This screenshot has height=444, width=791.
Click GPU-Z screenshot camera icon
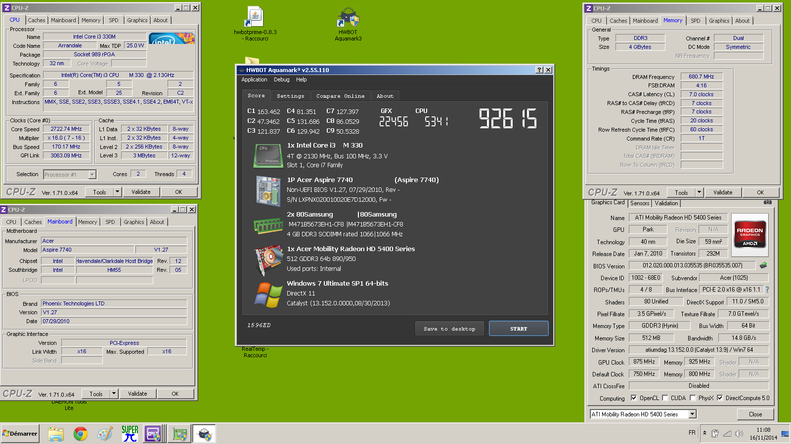coord(767,202)
